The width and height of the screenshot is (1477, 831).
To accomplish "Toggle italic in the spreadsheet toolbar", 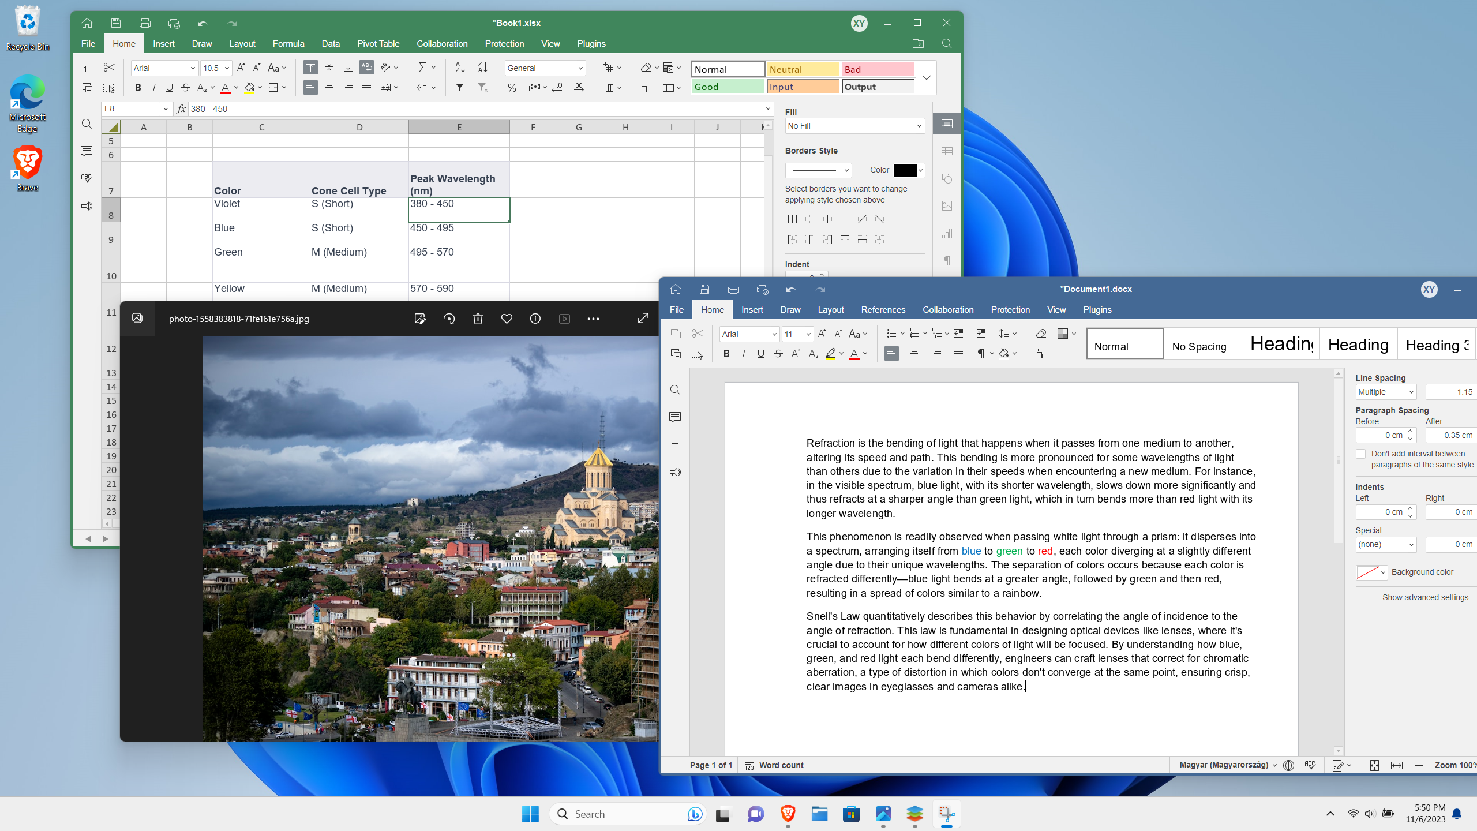I will [153, 88].
